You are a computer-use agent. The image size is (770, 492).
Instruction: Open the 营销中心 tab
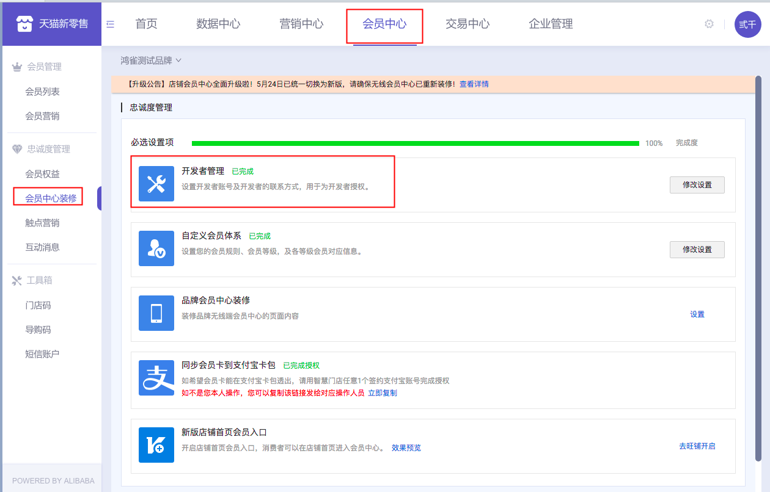(301, 24)
